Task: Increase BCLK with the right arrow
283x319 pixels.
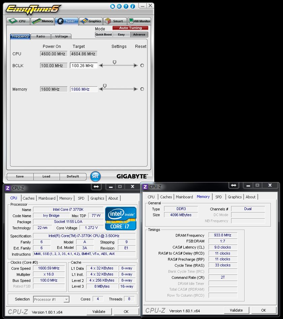Action: (135, 65)
